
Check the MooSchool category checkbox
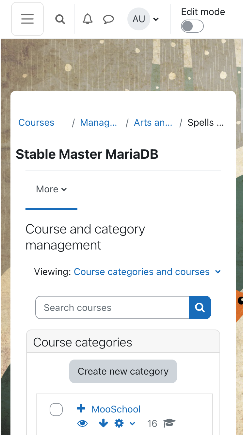coord(56,410)
